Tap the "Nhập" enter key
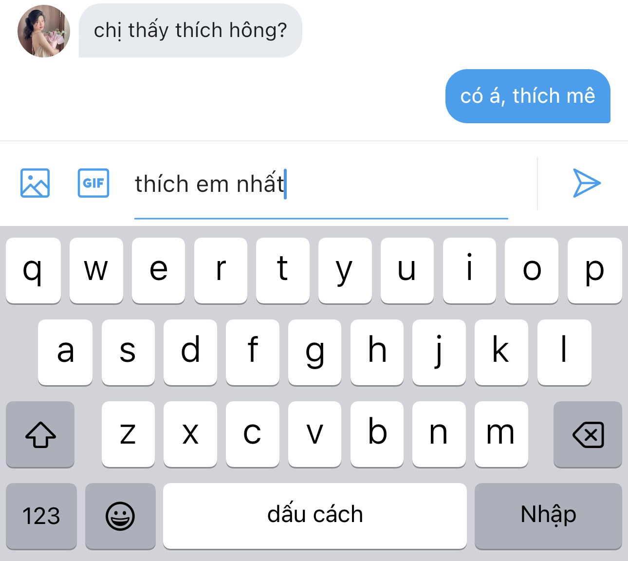 [549, 516]
